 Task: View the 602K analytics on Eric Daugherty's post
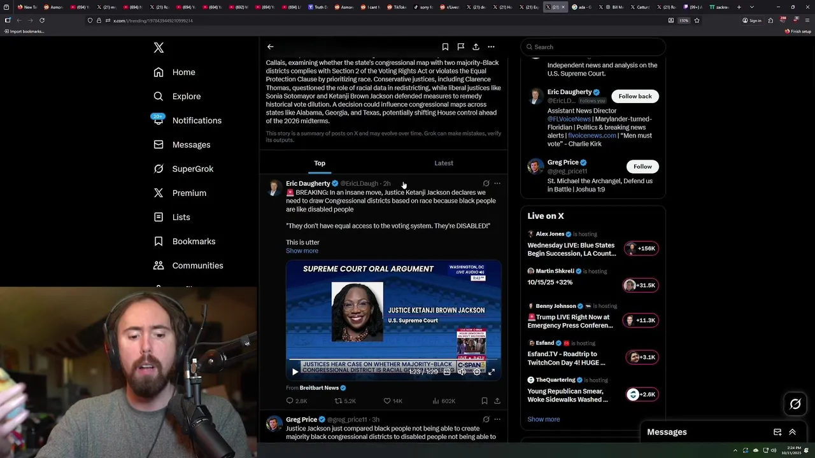(x=444, y=401)
